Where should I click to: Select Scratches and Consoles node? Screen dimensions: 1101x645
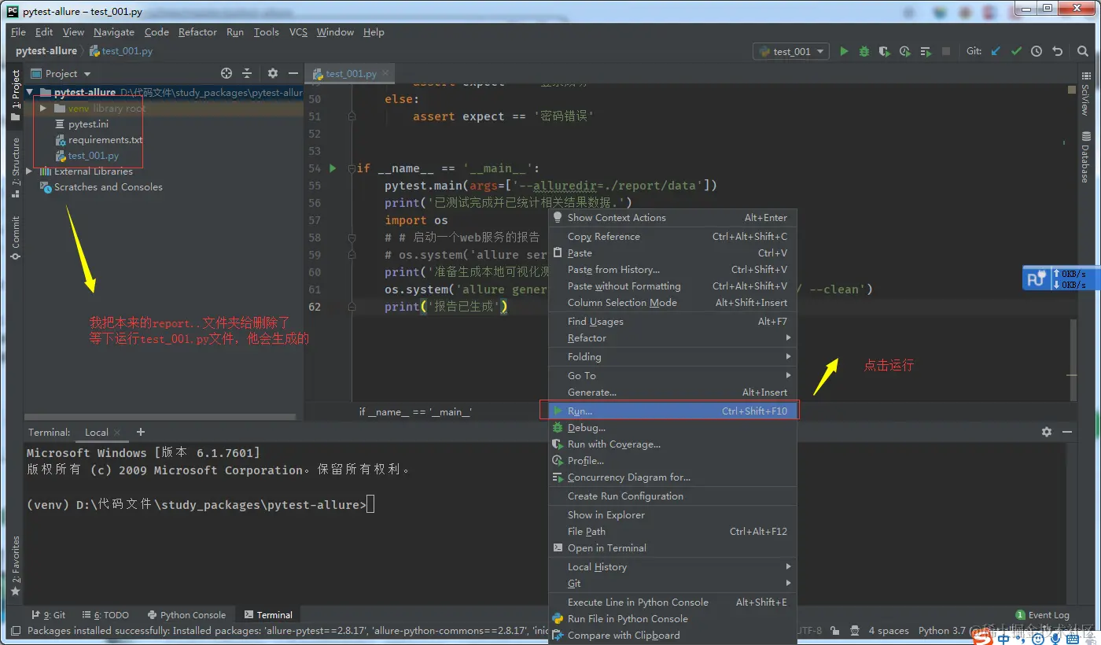pyautogui.click(x=101, y=187)
